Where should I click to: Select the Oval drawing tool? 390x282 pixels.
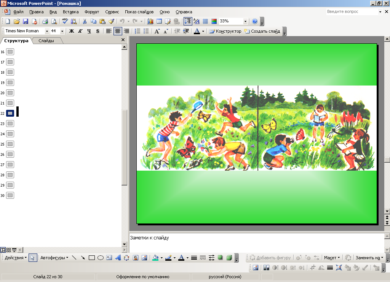(101, 258)
